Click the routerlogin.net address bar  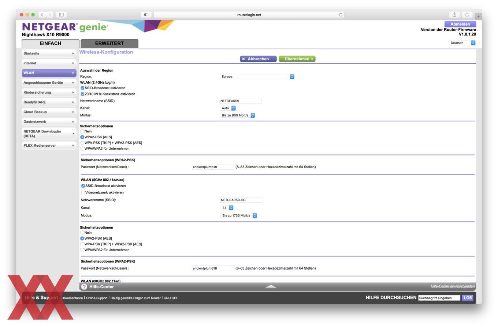click(x=249, y=15)
